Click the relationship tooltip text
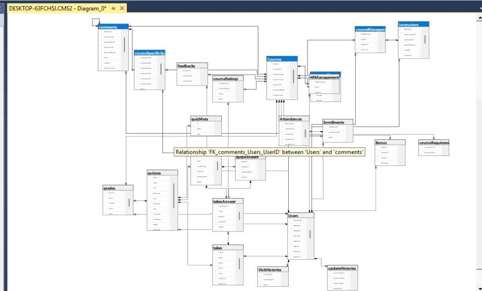This screenshot has width=482, height=291. 268,152
